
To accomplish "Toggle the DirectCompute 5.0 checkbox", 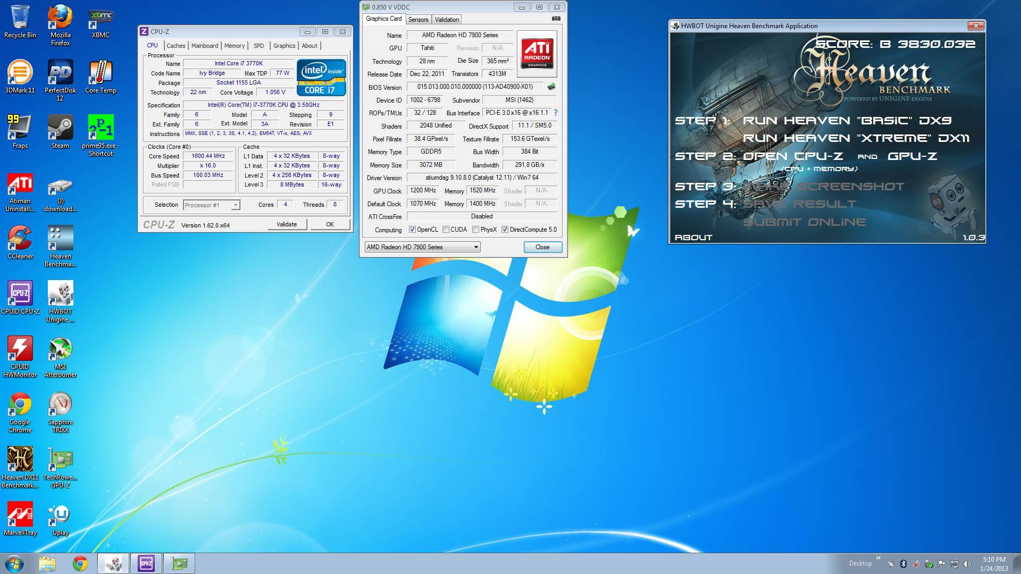I will coord(505,230).
